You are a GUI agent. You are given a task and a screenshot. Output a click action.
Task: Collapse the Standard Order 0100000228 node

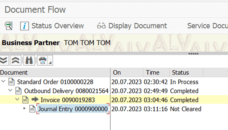pos(4,82)
